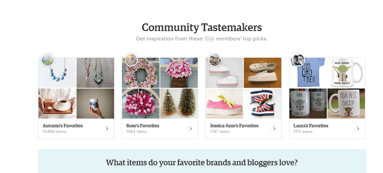383x173 pixels.
Task: View the Big Brother t-shirt thumbnail
Action: tap(308, 73)
